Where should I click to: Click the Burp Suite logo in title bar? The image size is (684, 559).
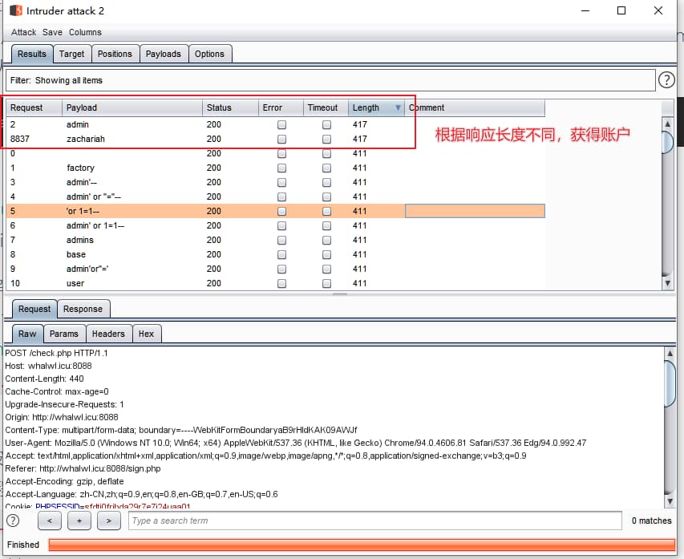16,10
